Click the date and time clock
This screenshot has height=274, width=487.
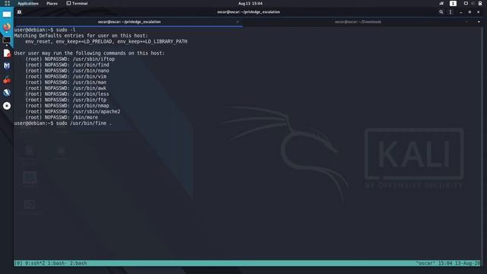250,3
